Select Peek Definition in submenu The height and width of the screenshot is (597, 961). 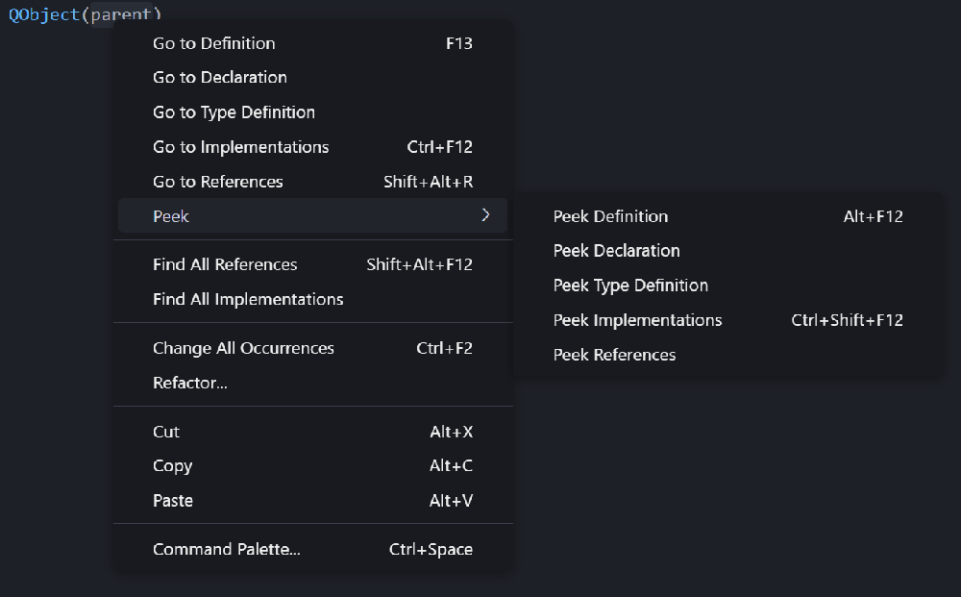coord(610,216)
